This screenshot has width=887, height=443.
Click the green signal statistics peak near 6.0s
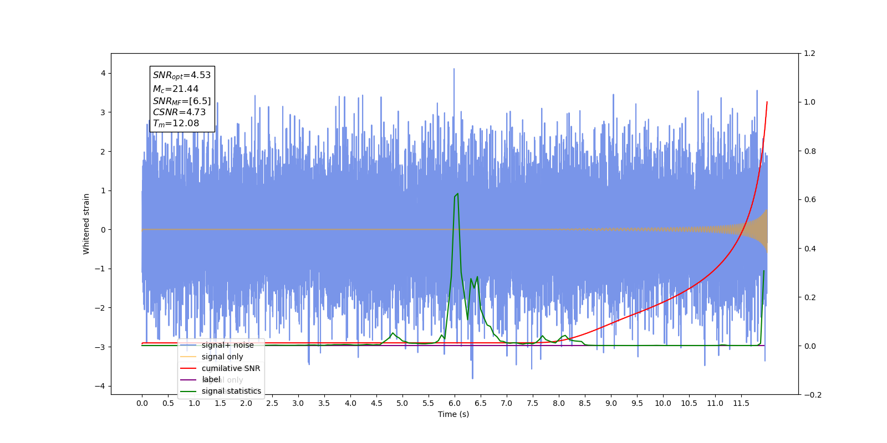click(456, 195)
